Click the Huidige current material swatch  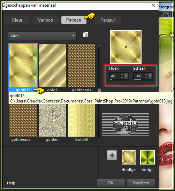129,157
